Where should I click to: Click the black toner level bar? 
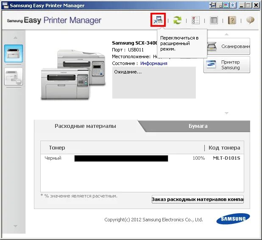coord(121,158)
